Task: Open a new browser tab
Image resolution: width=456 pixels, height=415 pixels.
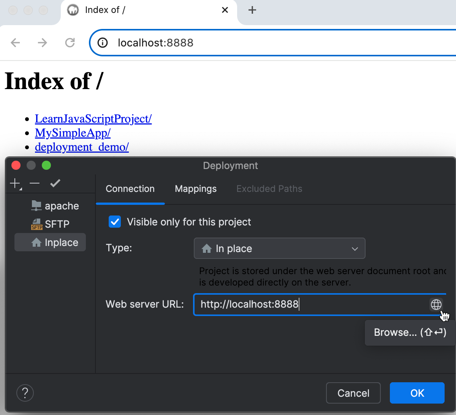Action: (x=252, y=10)
